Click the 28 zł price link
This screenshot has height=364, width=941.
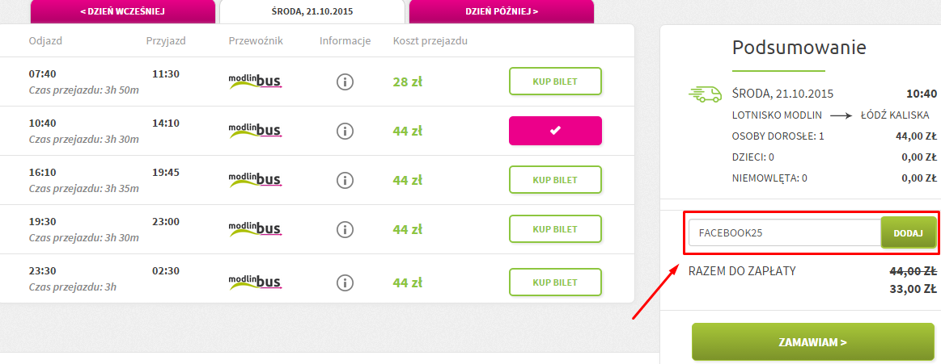pos(408,82)
